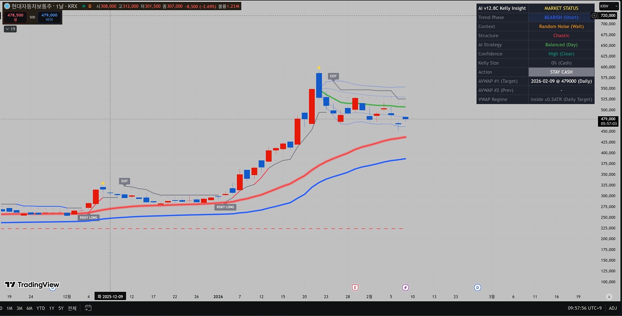Select the 전체 (all) time range
Screen dimensions: 622x316
click(x=72, y=308)
